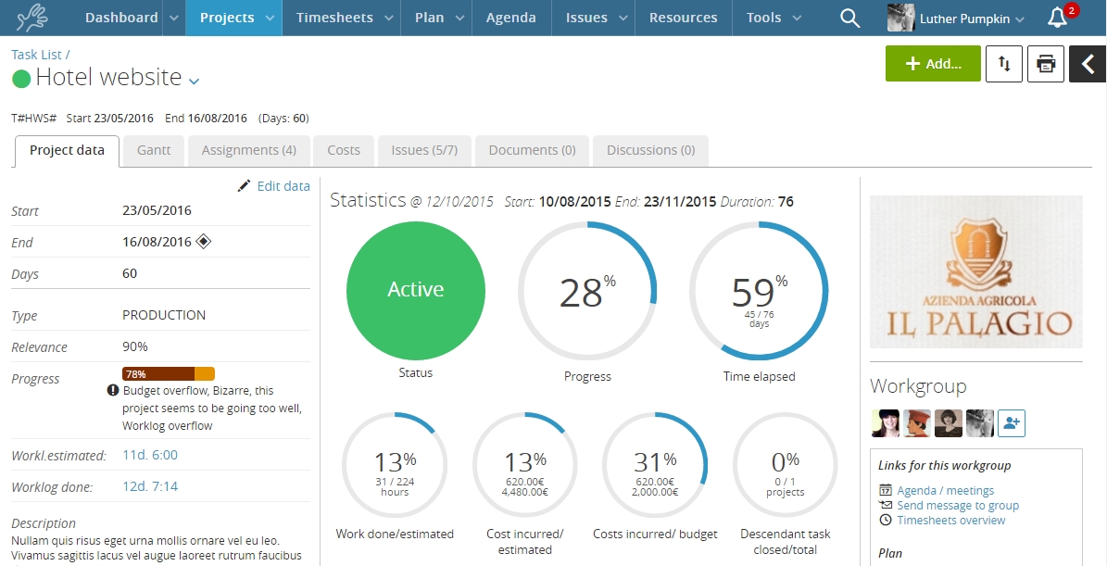Image resolution: width=1107 pixels, height=566 pixels.
Task: Click the green project status dot
Action: [x=21, y=79]
